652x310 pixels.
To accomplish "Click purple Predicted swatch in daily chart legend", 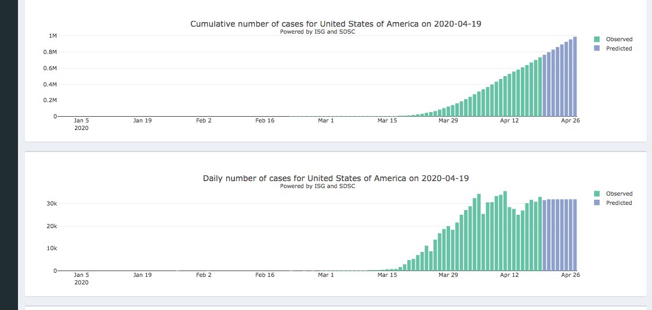I will pos(597,203).
